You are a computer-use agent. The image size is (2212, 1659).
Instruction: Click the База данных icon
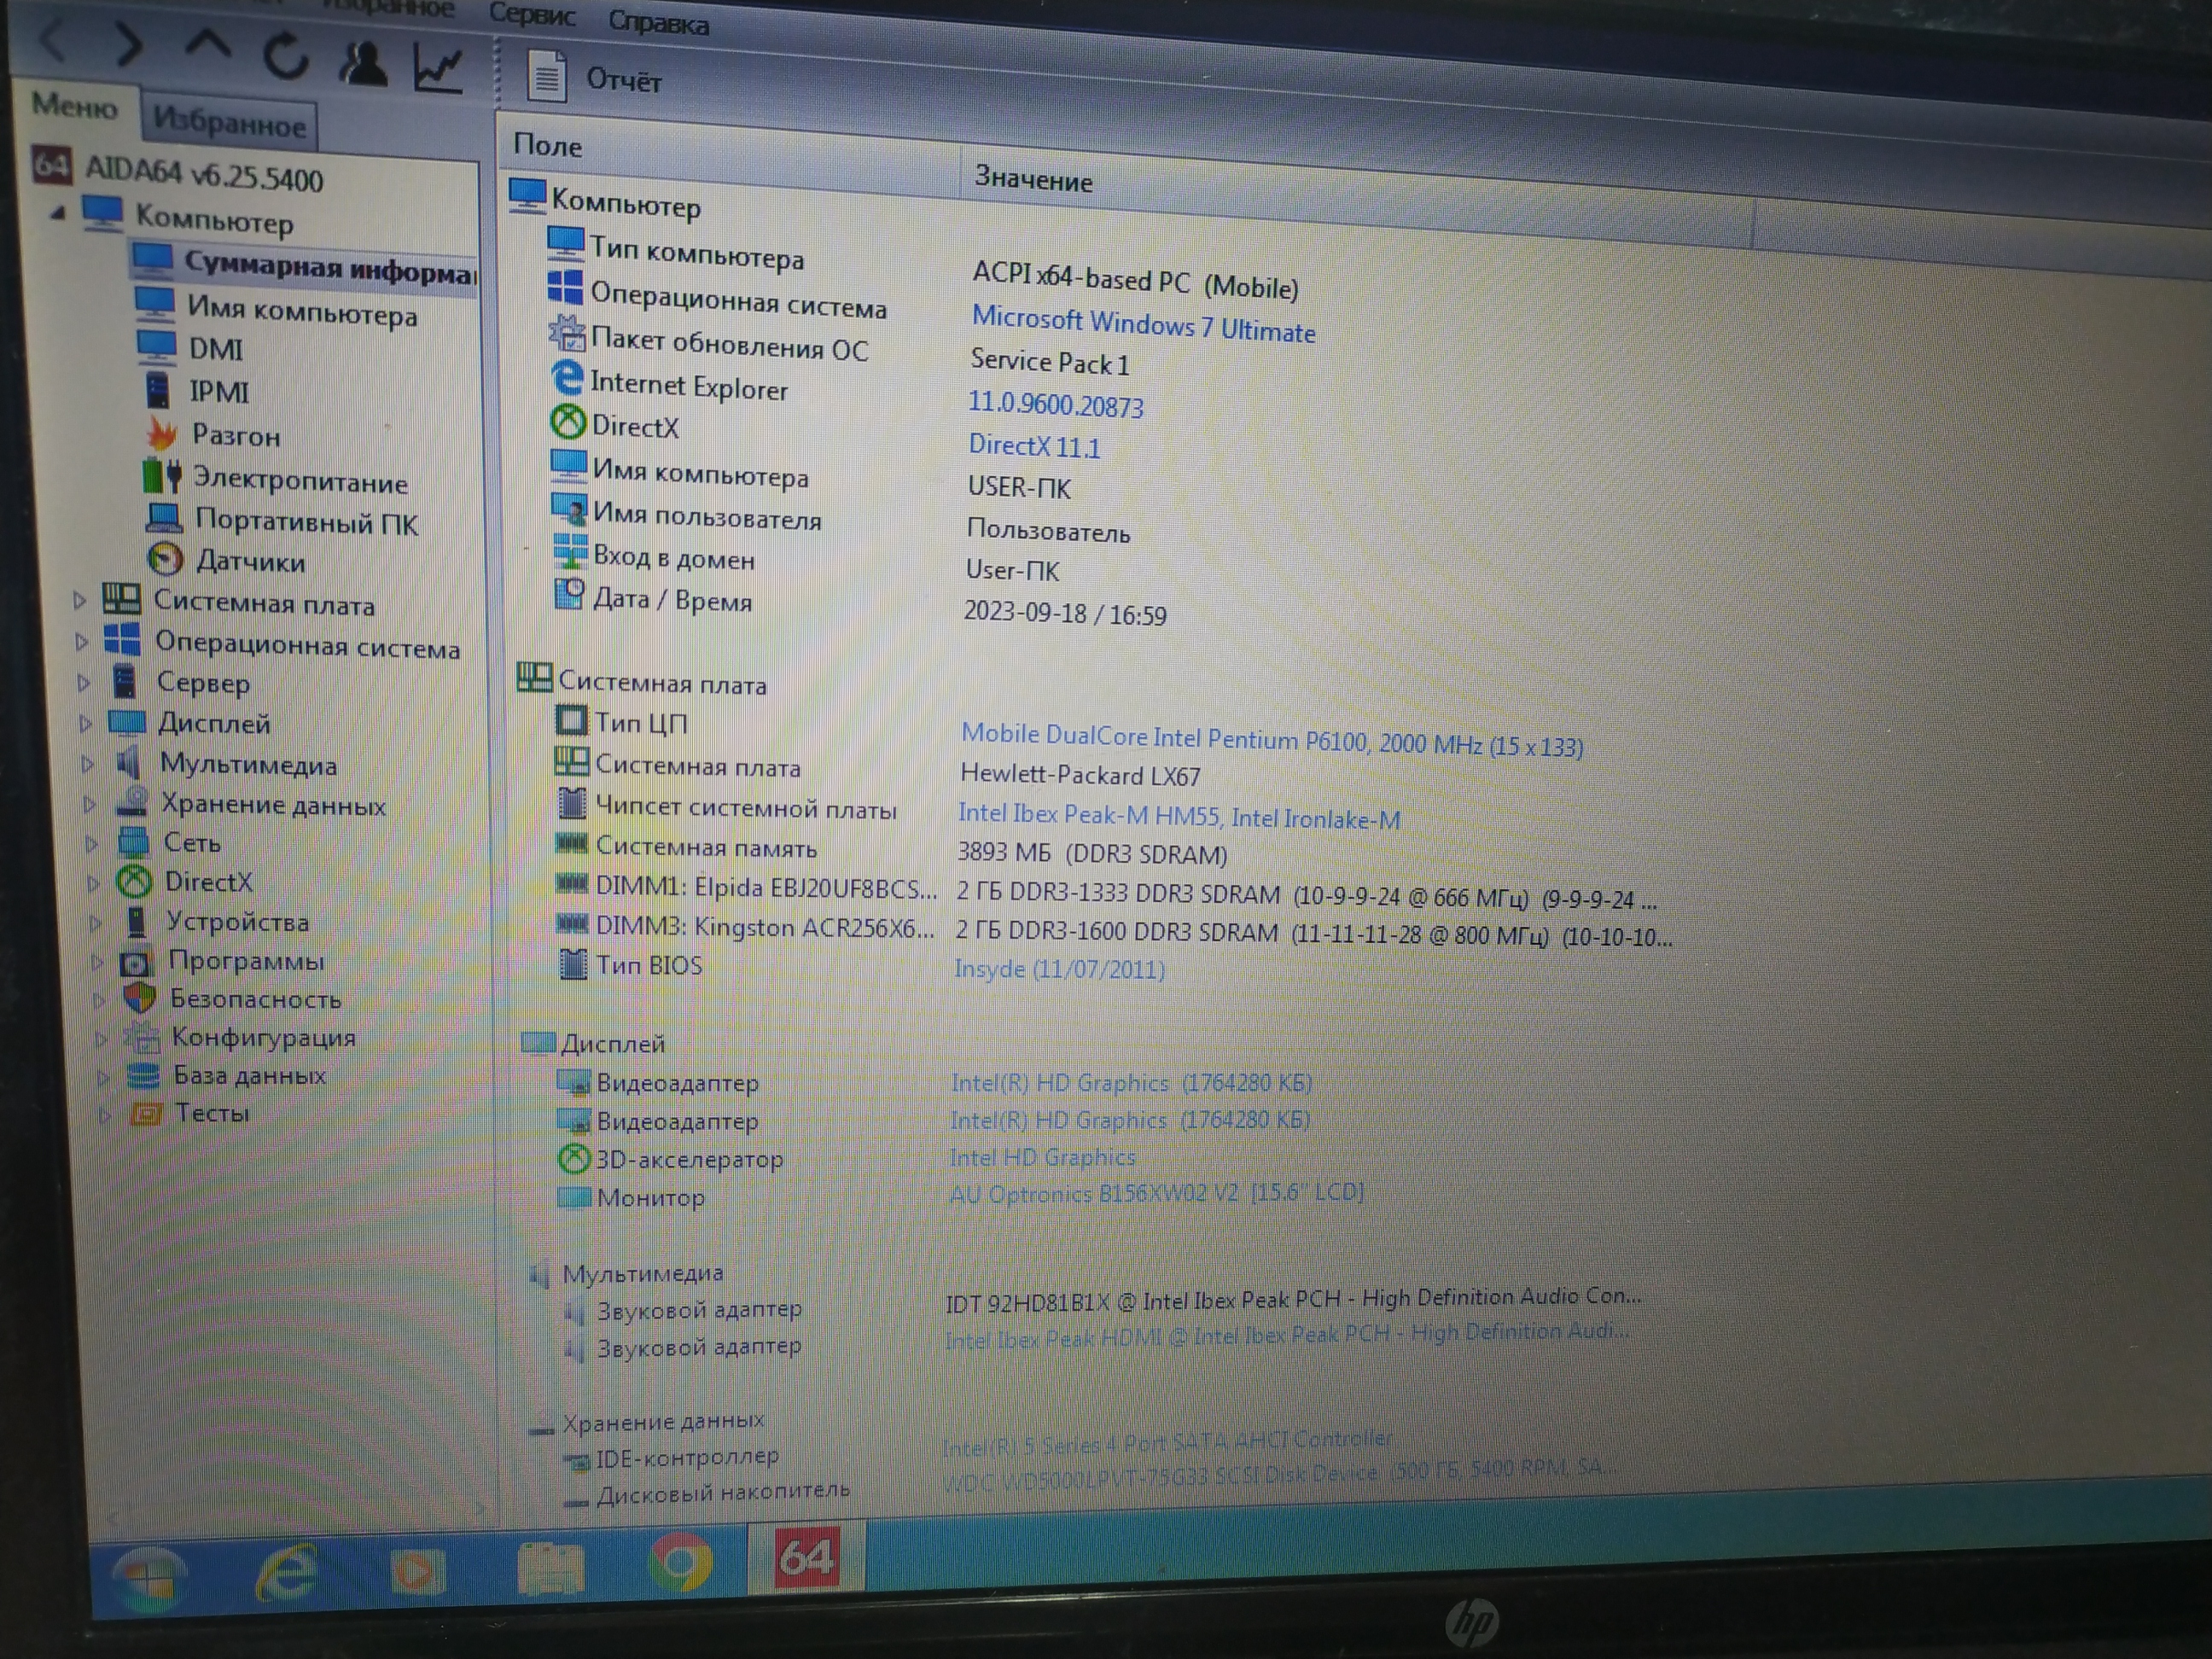pos(144,1075)
